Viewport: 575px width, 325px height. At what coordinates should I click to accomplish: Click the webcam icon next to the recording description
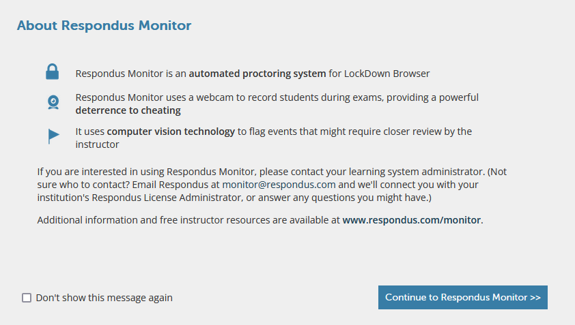(53, 102)
